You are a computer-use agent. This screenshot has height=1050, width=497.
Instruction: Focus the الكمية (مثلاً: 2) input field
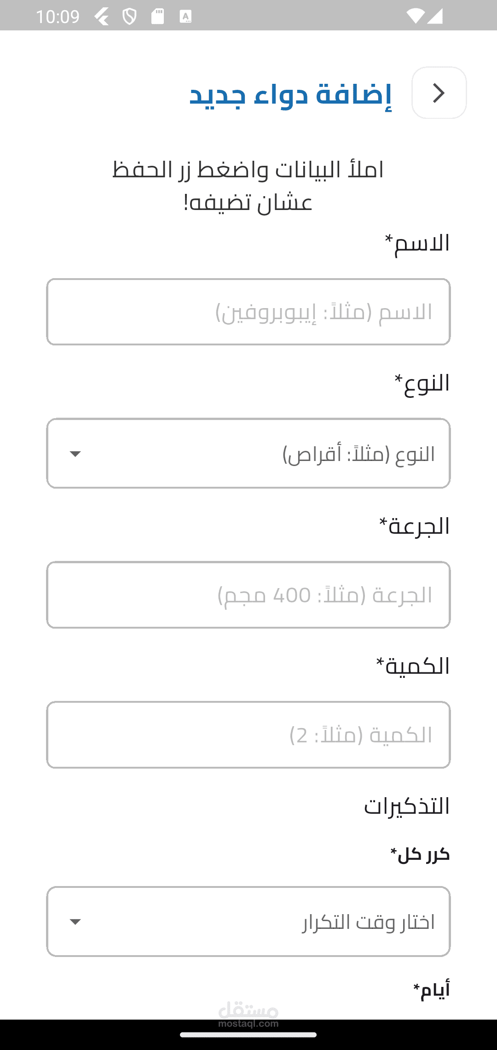coord(248,735)
